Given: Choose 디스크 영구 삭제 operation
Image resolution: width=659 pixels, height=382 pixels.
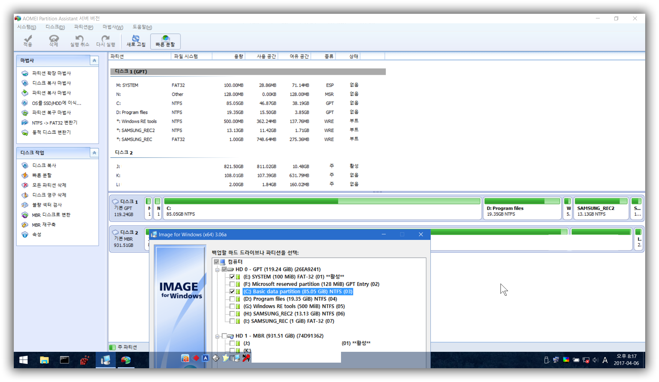Looking at the screenshot, I should point(49,195).
